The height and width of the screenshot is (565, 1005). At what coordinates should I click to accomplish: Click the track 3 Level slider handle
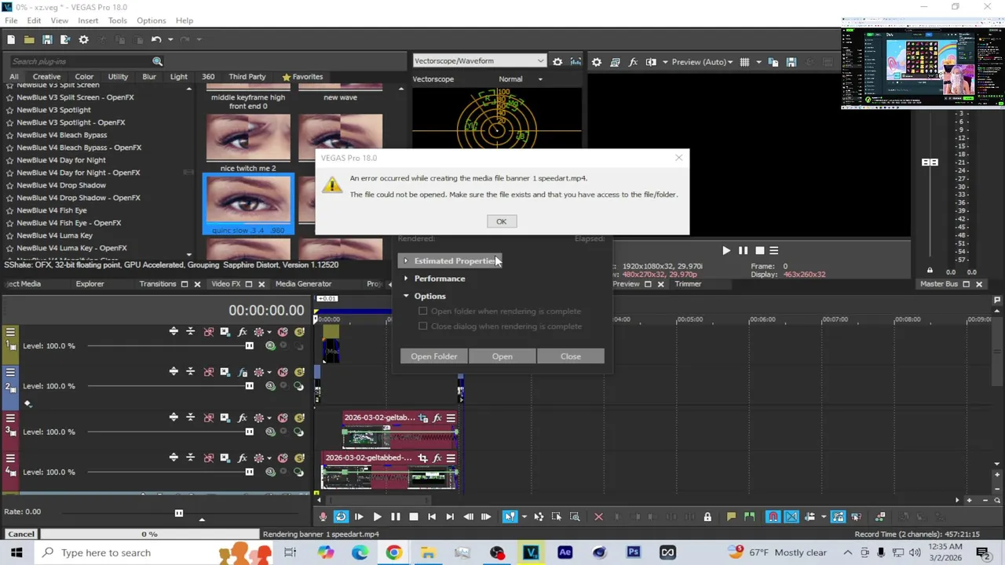tap(249, 432)
